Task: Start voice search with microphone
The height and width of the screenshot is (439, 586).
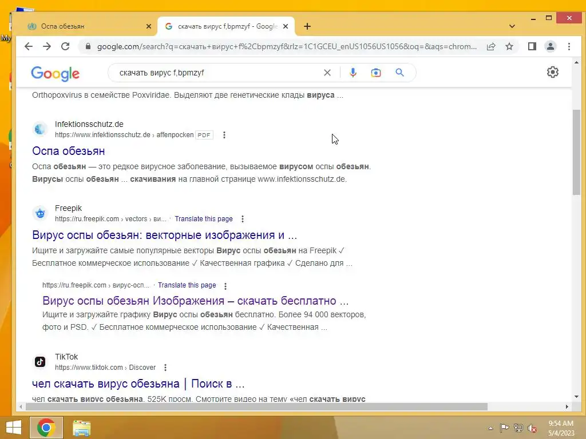Action: (353, 73)
